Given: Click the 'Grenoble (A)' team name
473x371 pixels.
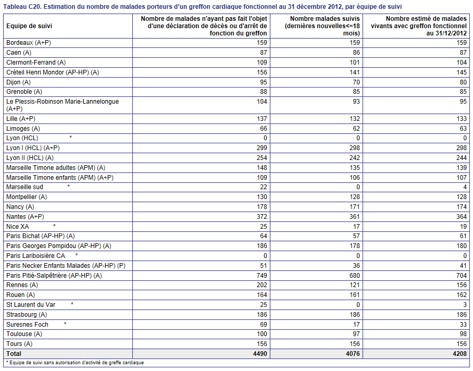Looking at the screenshot, I should (x=24, y=92).
